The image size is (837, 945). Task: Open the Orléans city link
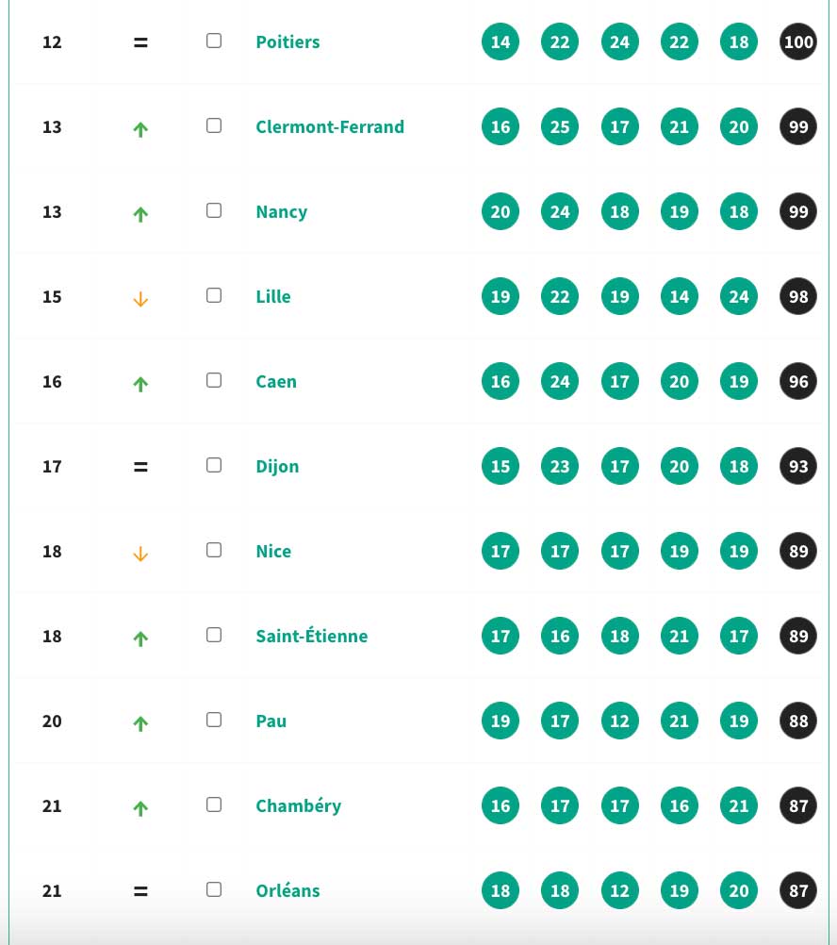coord(287,890)
